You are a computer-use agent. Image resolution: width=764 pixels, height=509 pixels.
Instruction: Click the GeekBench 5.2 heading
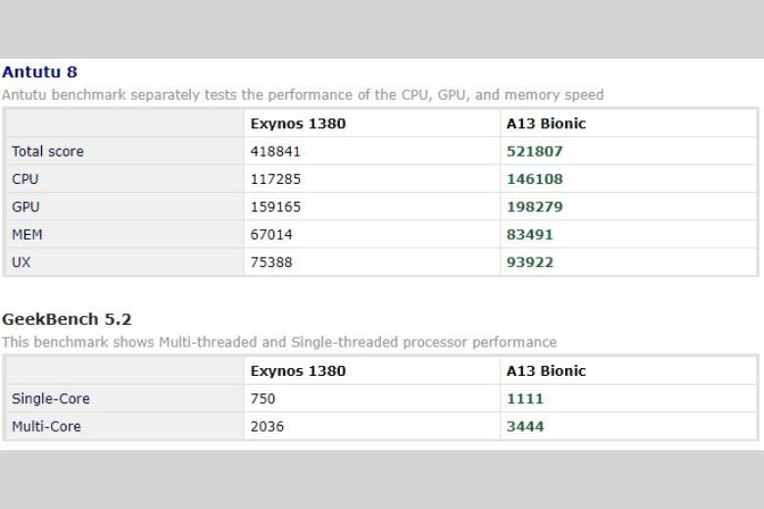click(x=67, y=319)
